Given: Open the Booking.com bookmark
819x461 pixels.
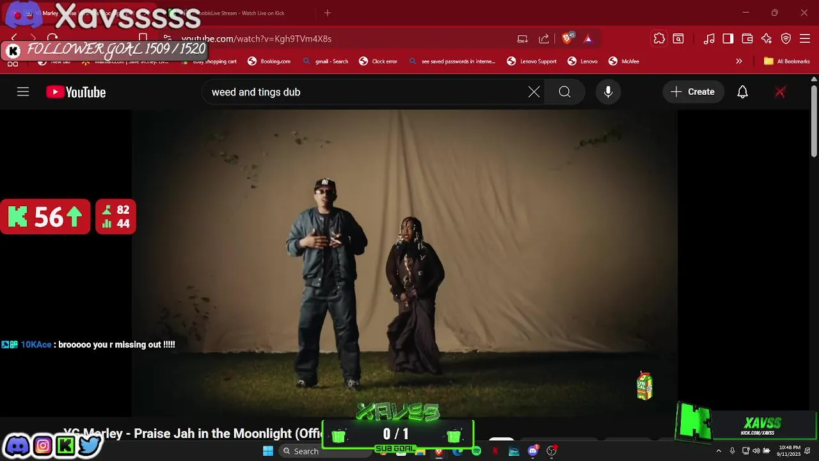Looking at the screenshot, I should (269, 61).
